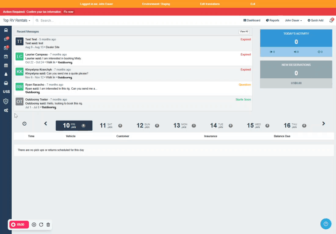This screenshot has width=336, height=234.
Task: Open the calendar grid sidebar icon
Action: 6,66
